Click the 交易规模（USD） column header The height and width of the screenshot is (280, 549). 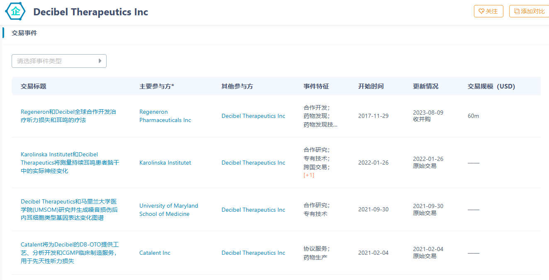click(491, 86)
